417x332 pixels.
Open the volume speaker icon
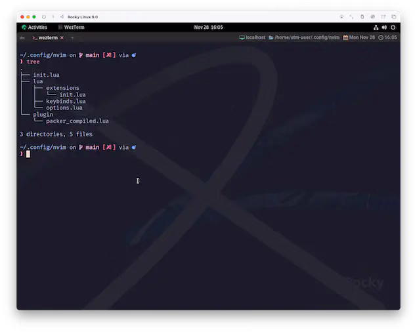[384, 28]
